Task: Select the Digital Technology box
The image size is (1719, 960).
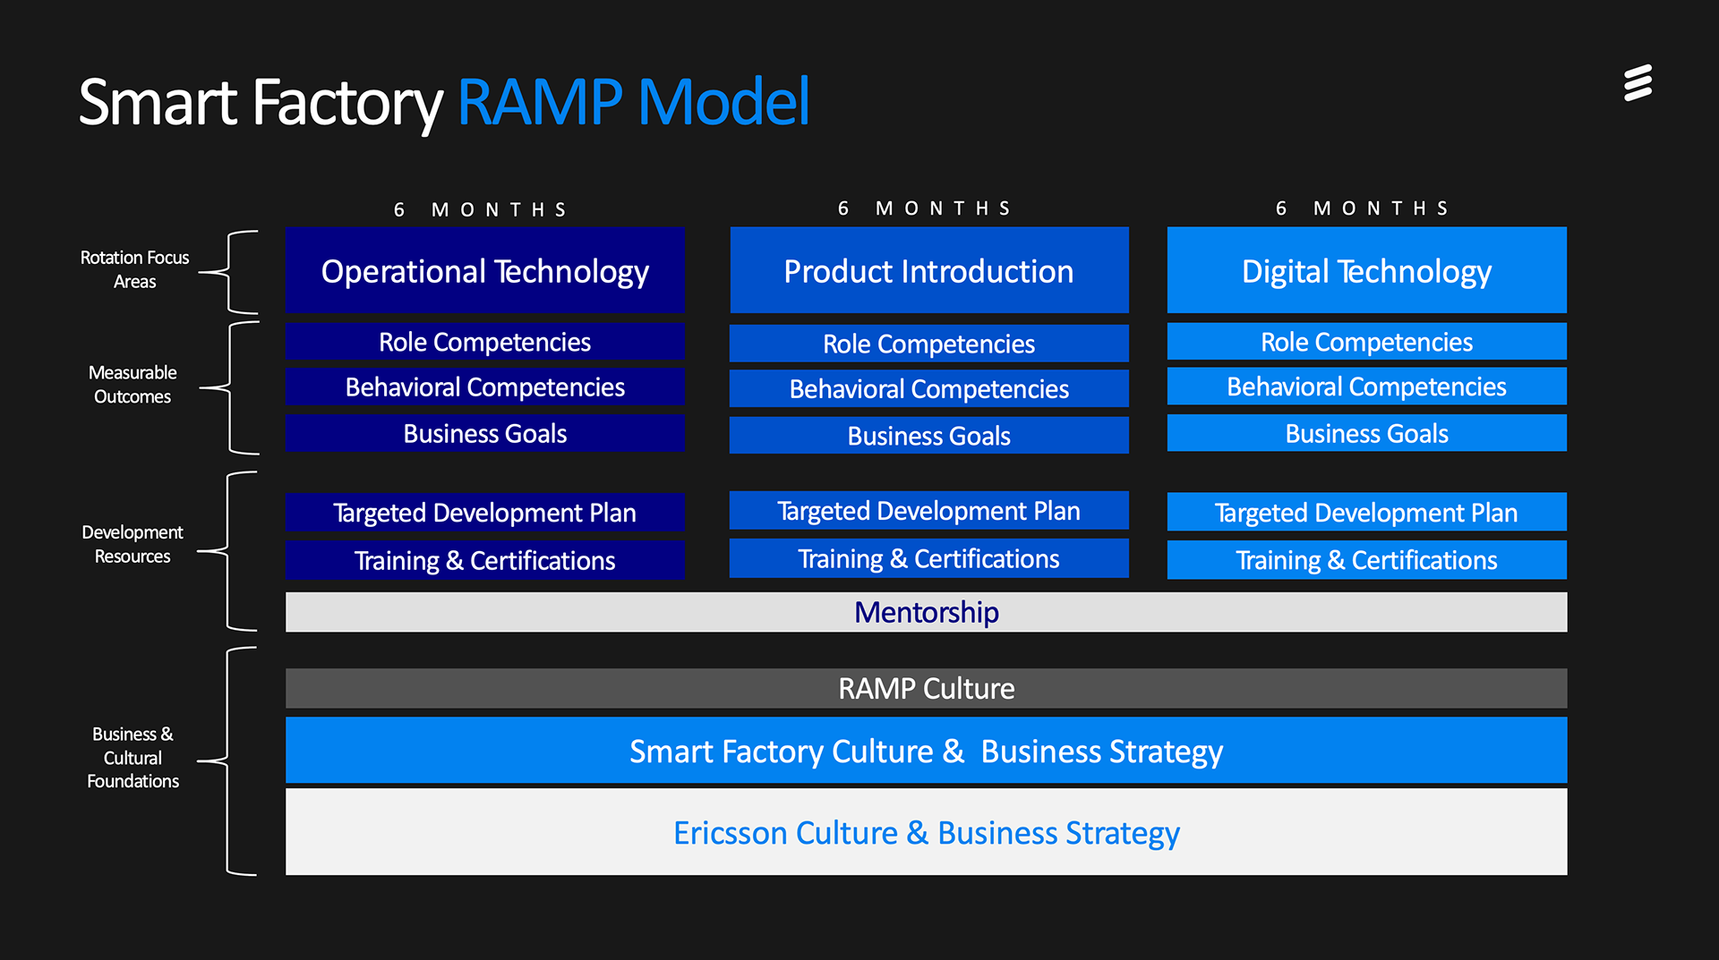Action: click(1367, 270)
